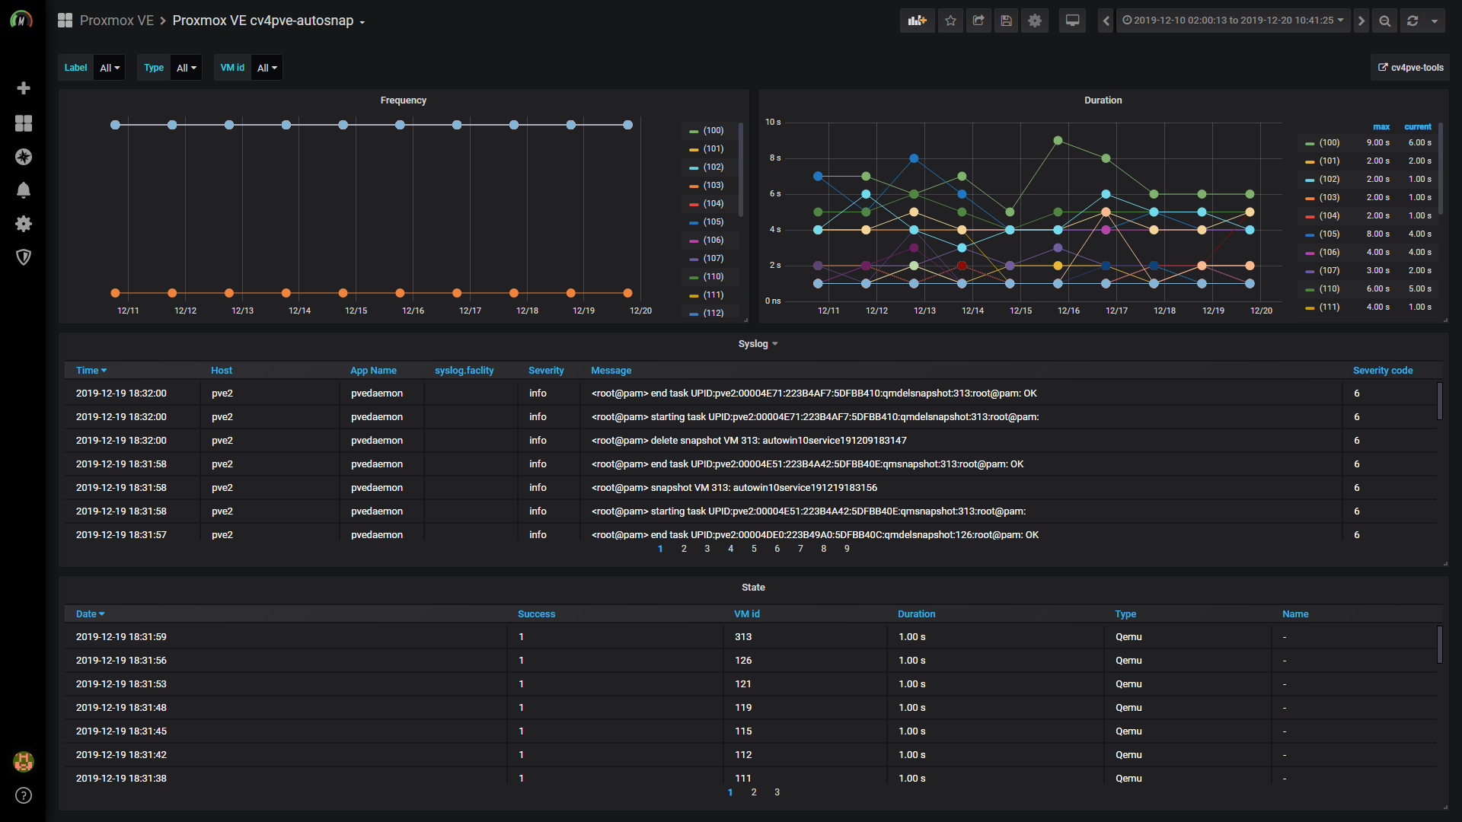Open the cv4pve-tools external link
The height and width of the screenshot is (822, 1462).
[1410, 68]
